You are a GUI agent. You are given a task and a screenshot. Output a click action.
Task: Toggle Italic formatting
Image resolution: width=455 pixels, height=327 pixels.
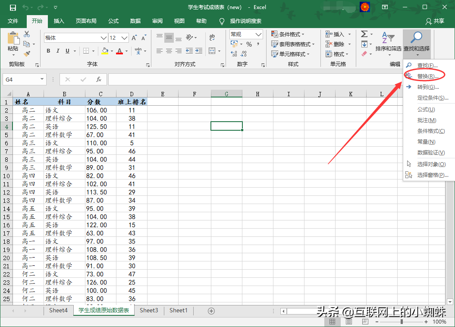58,51
